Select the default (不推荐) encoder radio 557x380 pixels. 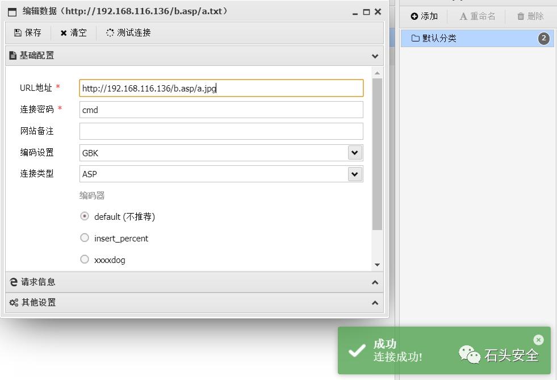[x=85, y=216]
